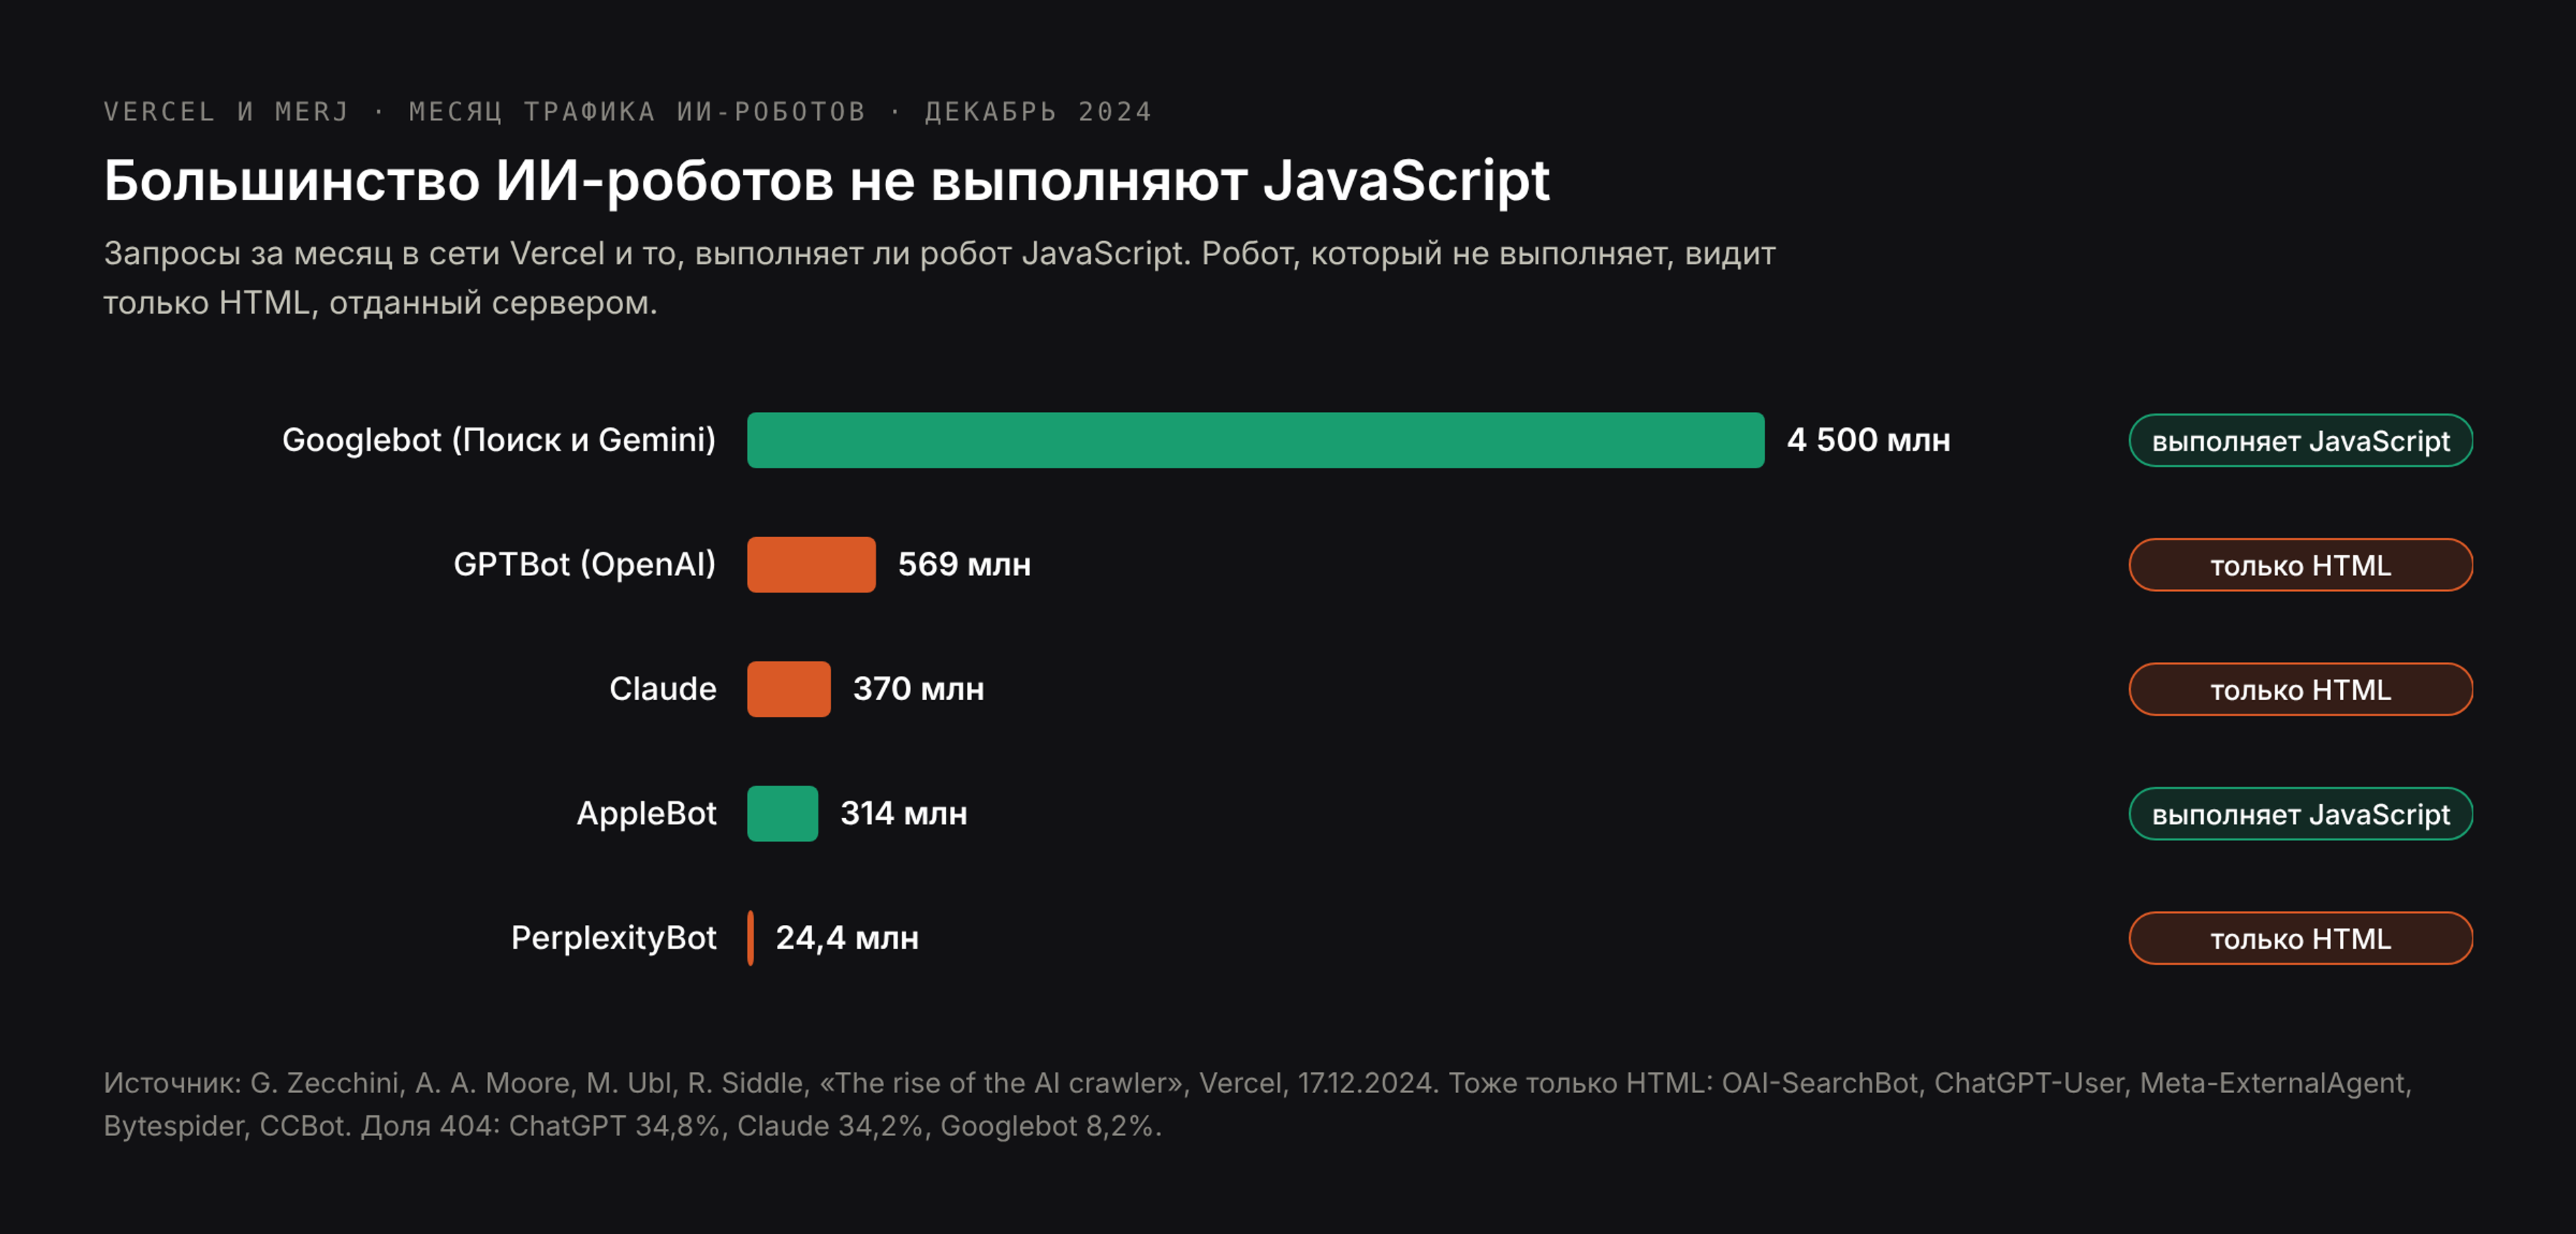Click the «выполняет JavaScript» badge for Googlebot
Screen dimensions: 2576x1234
[x=2300, y=440]
